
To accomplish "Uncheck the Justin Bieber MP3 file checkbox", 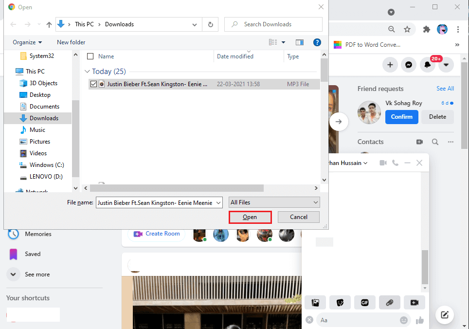I will click(x=94, y=84).
